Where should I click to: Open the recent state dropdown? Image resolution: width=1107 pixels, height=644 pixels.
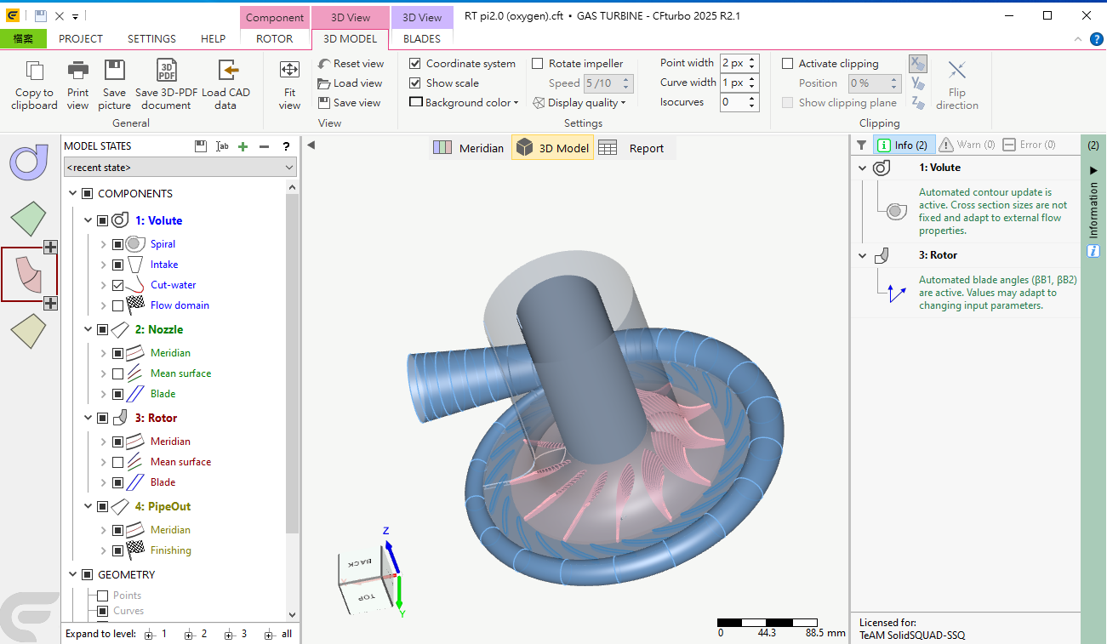(180, 168)
